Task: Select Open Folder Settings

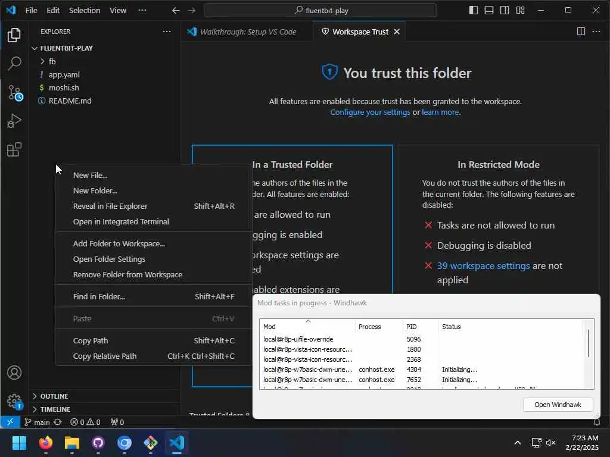Action: (x=153, y=259)
